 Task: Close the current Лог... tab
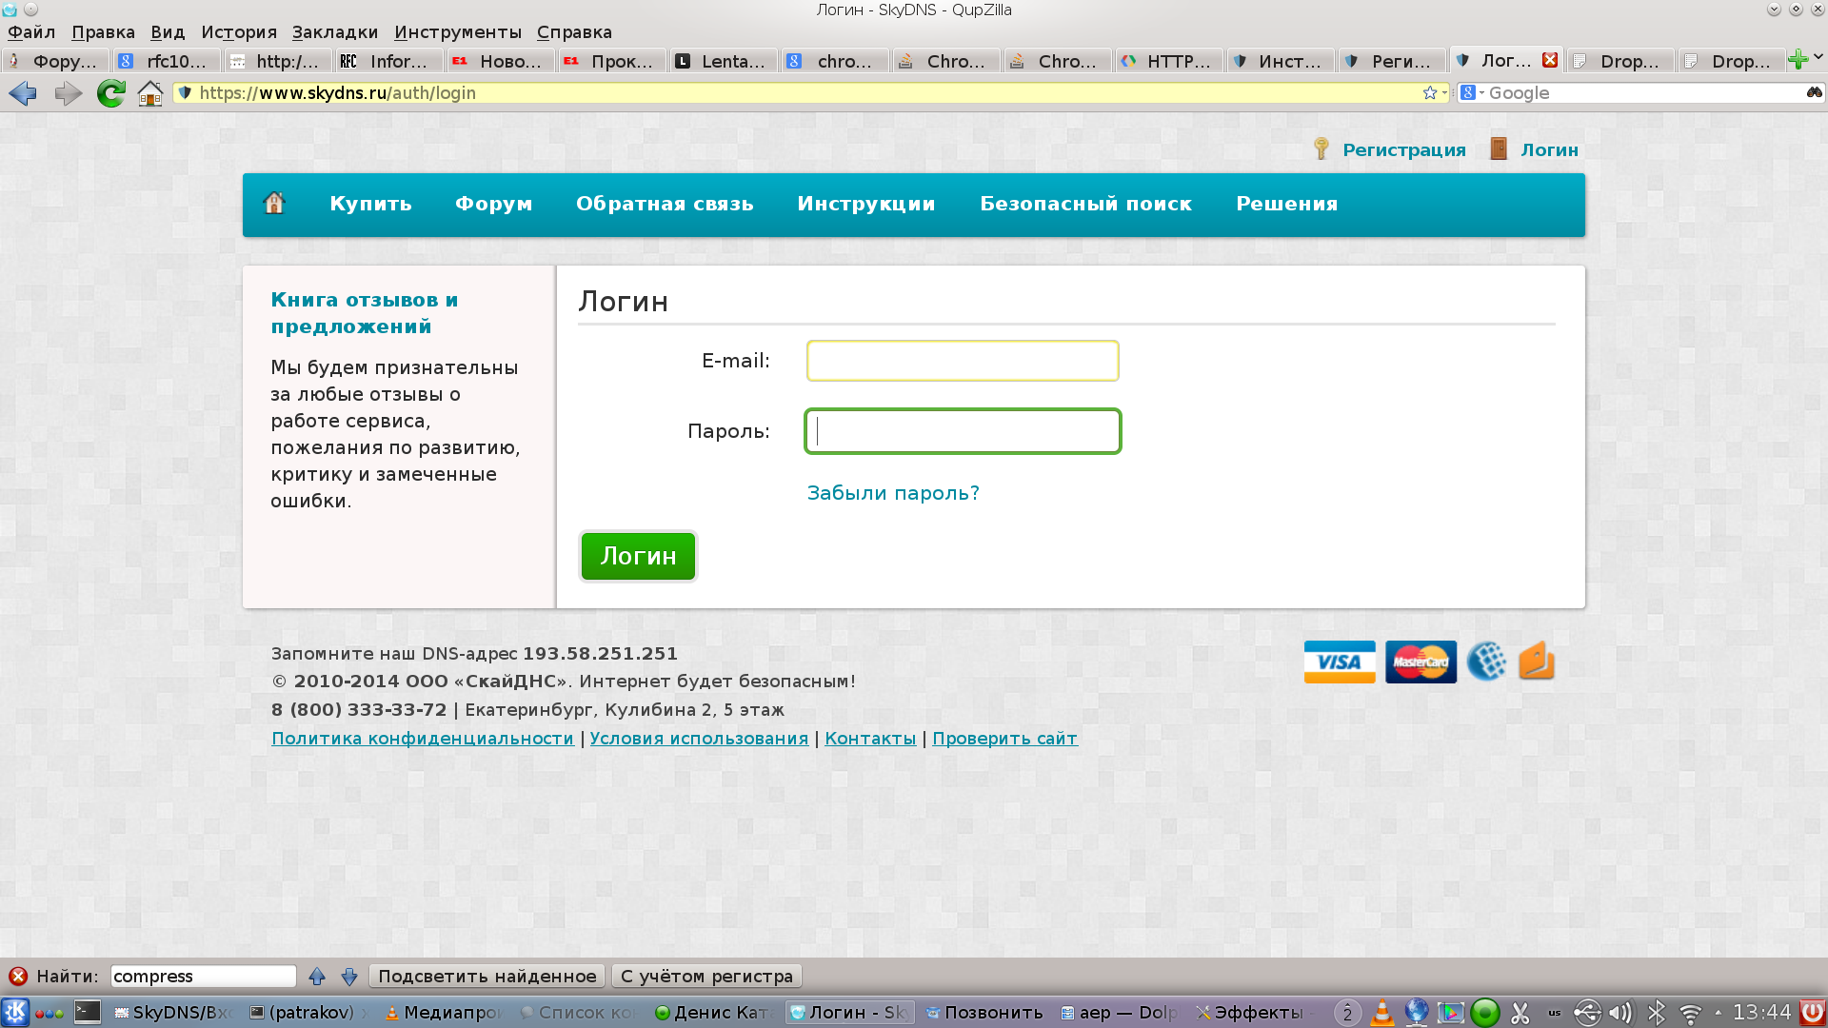[x=1550, y=60]
